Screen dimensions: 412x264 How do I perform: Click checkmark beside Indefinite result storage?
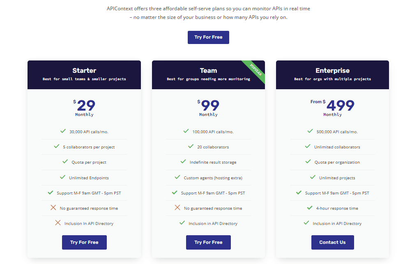click(183, 162)
